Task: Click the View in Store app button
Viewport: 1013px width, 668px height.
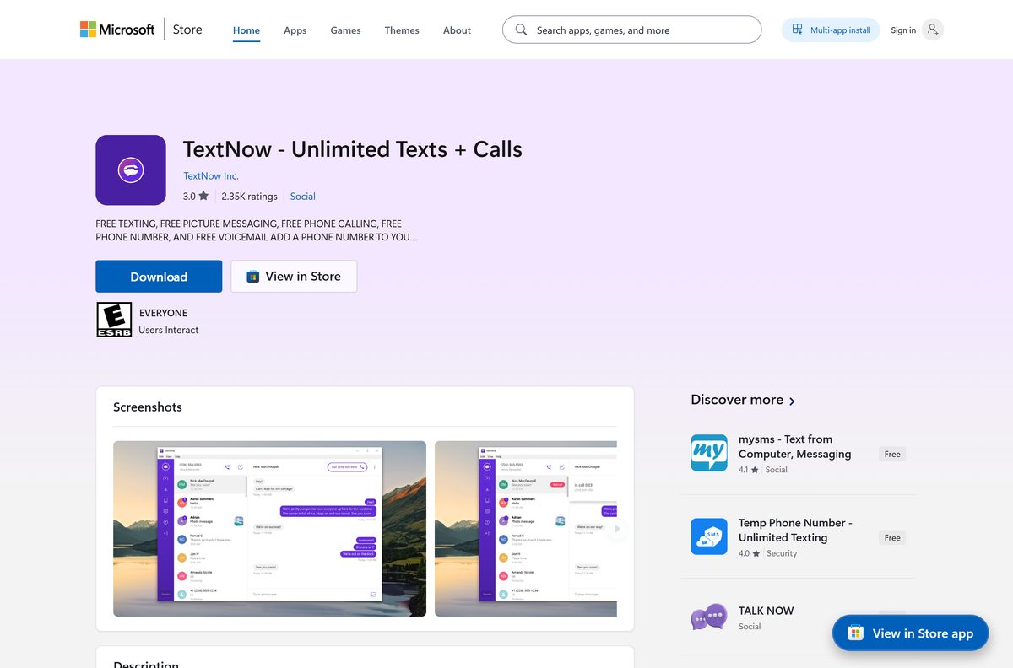Action: coord(910,633)
